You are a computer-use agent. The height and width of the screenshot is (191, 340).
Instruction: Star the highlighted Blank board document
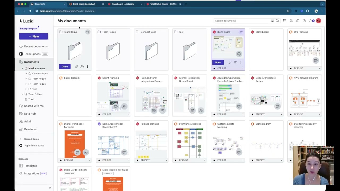point(241,32)
